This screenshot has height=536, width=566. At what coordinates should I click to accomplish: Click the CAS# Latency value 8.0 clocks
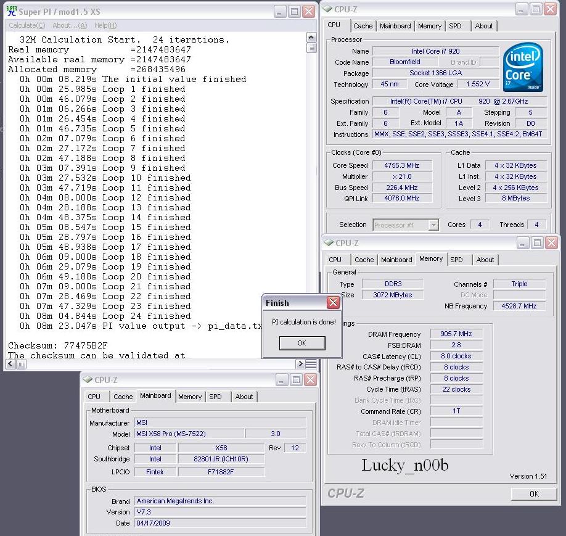456,356
